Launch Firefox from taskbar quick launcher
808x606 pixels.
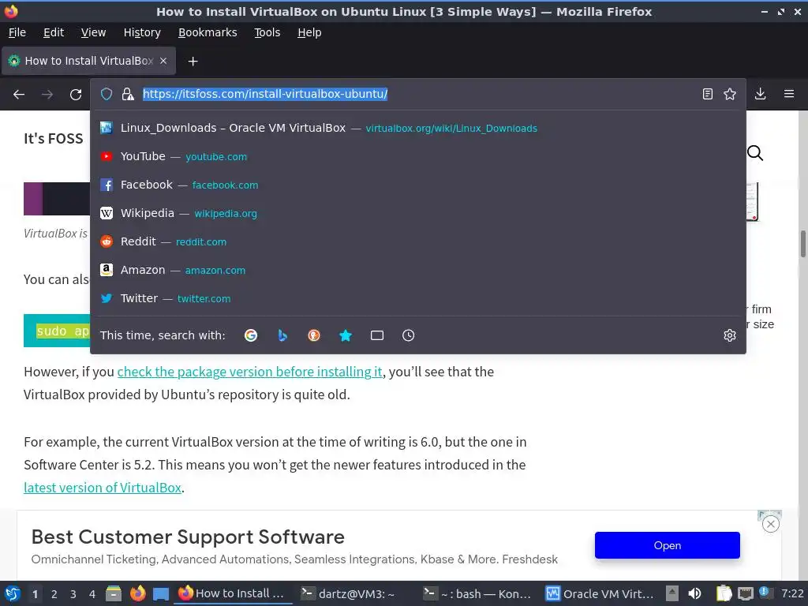tap(137, 593)
